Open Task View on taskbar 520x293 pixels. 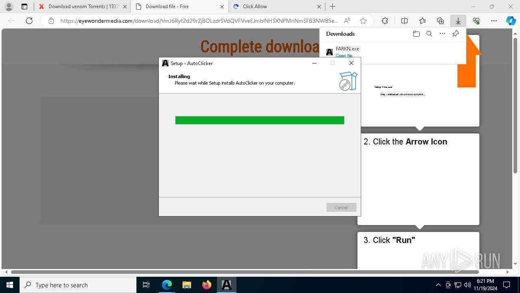[146, 285]
